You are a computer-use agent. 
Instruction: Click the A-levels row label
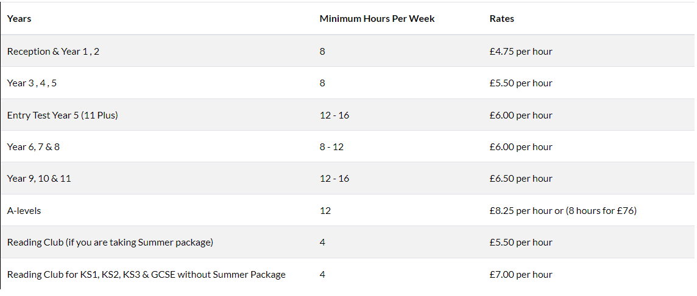24,211
